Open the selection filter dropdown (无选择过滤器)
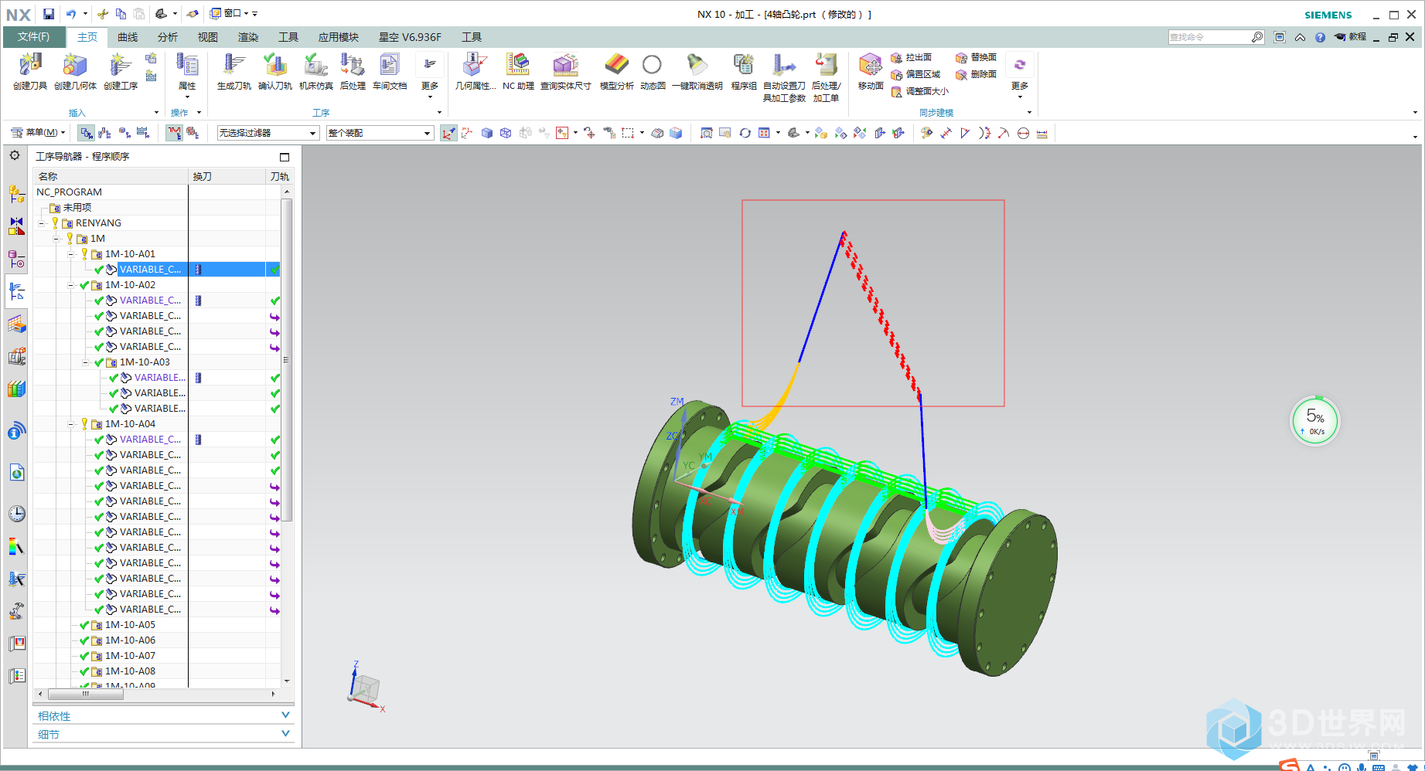The width and height of the screenshot is (1425, 771). tap(268, 133)
